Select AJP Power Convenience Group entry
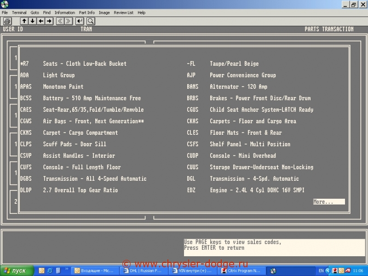This screenshot has width=368, height=276. tap(231, 75)
